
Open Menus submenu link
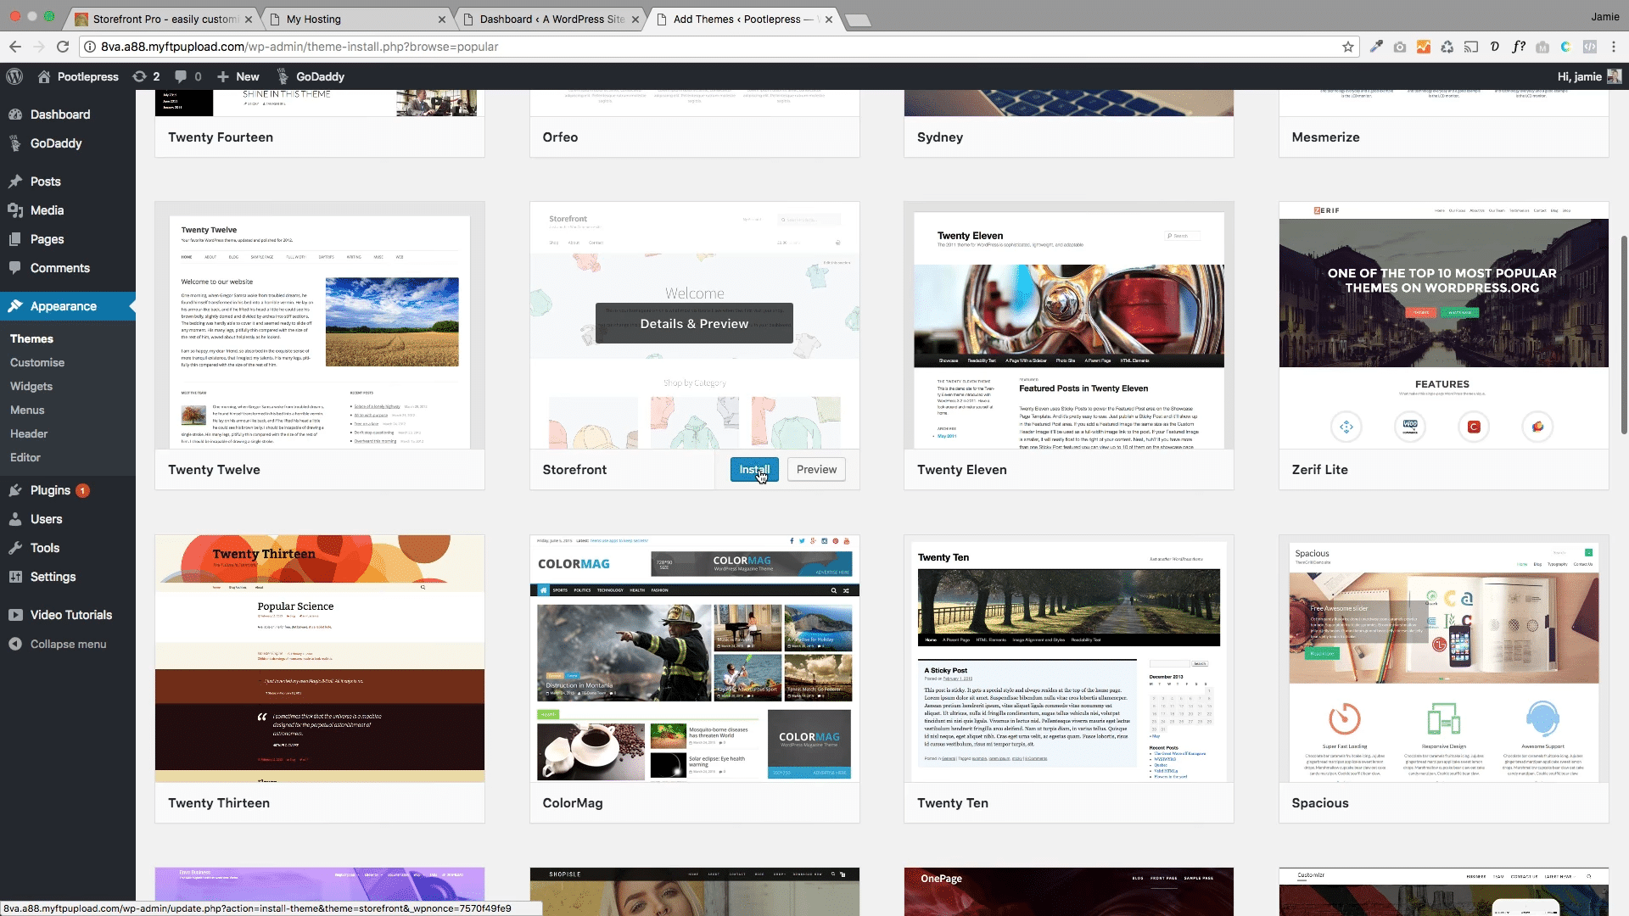click(x=27, y=410)
